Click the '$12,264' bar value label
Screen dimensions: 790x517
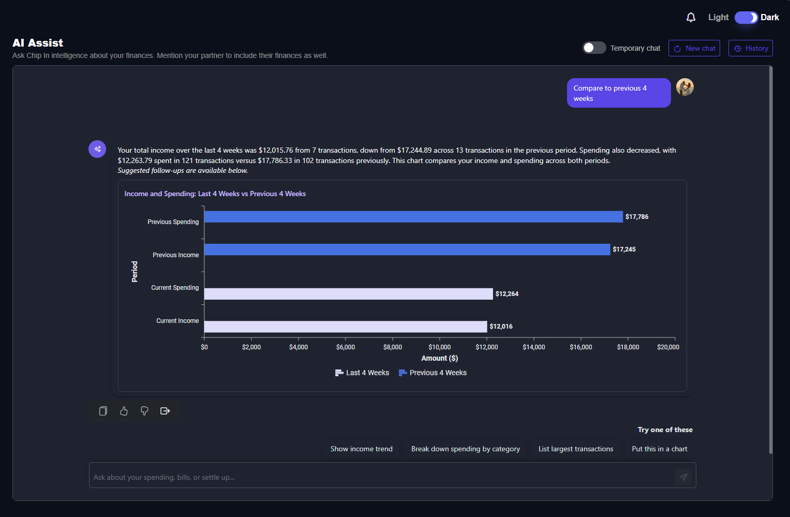pyautogui.click(x=507, y=294)
